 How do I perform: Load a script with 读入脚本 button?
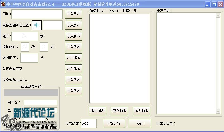pyautogui.click(x=142, y=111)
